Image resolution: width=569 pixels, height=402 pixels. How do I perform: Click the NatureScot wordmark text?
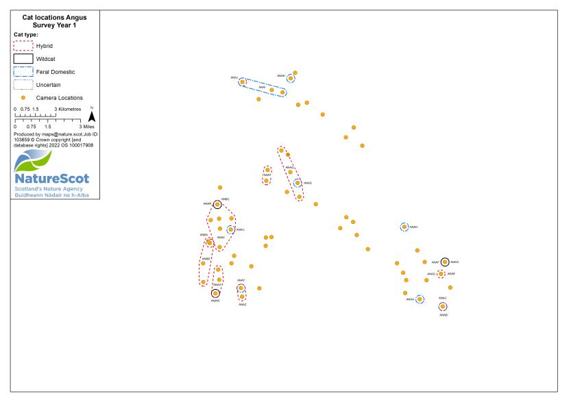click(x=52, y=179)
